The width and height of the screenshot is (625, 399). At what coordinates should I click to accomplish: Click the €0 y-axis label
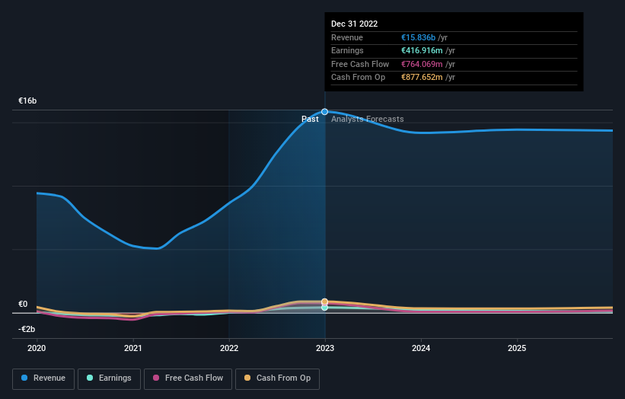pos(23,304)
